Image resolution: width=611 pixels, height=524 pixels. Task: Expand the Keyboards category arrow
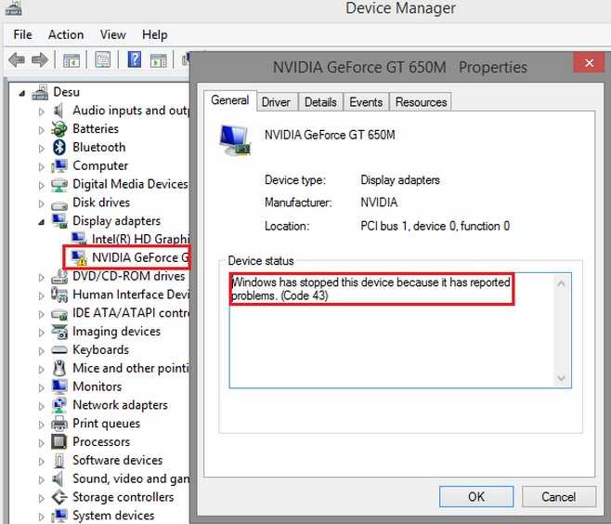[41, 351]
